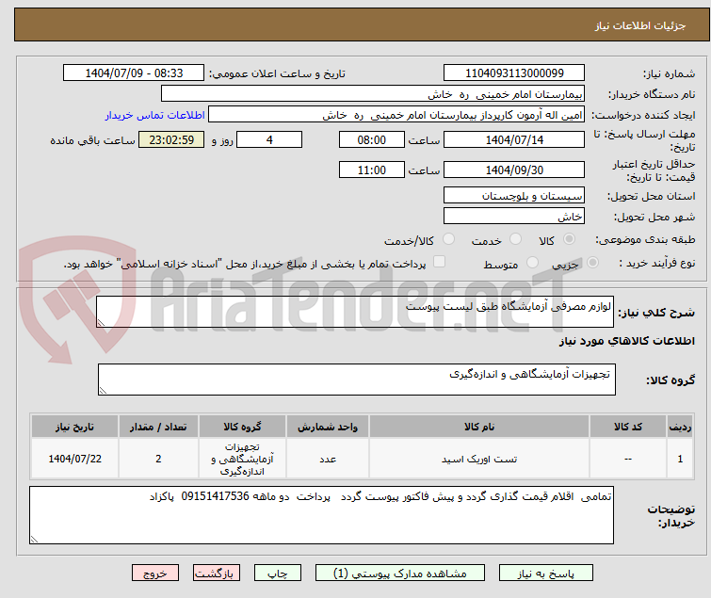
Task: Click the delivery city field خاش
Action: pos(514,217)
